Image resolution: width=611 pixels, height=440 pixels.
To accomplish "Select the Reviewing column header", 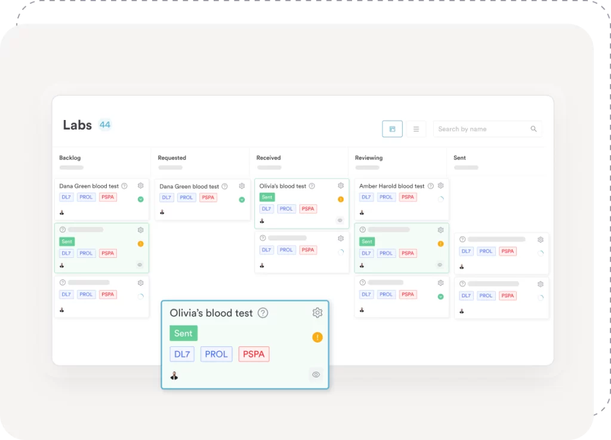I will point(369,158).
